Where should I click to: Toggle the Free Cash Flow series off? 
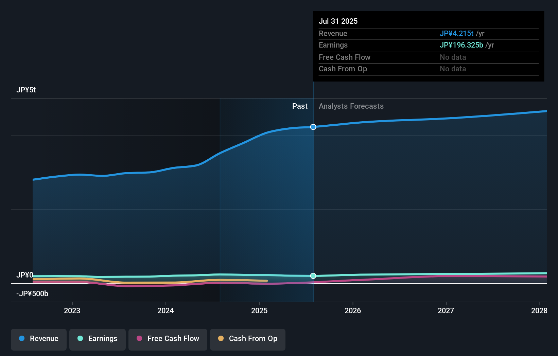point(168,339)
